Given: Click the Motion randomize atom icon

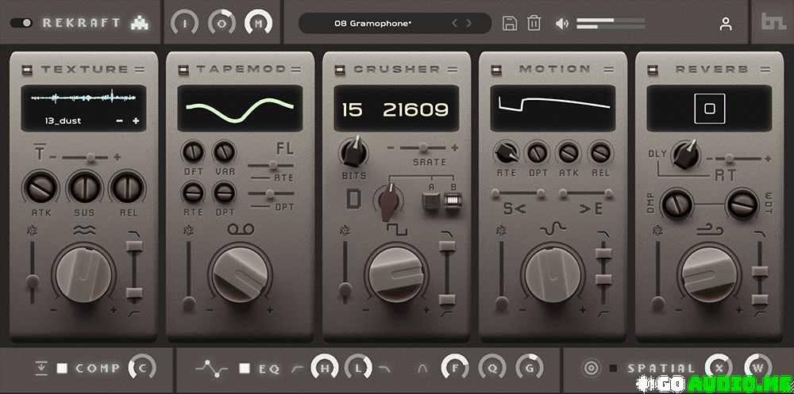Looking at the screenshot, I should point(500,231).
